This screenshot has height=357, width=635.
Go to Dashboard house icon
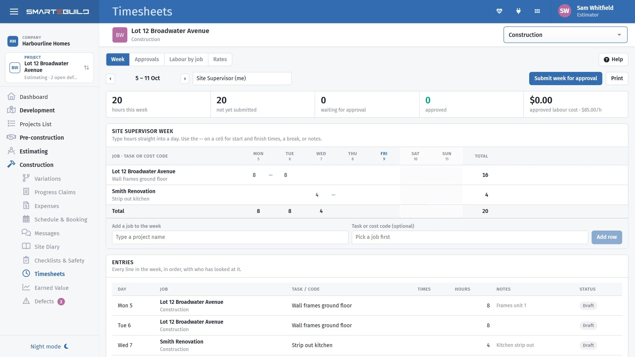[11, 97]
